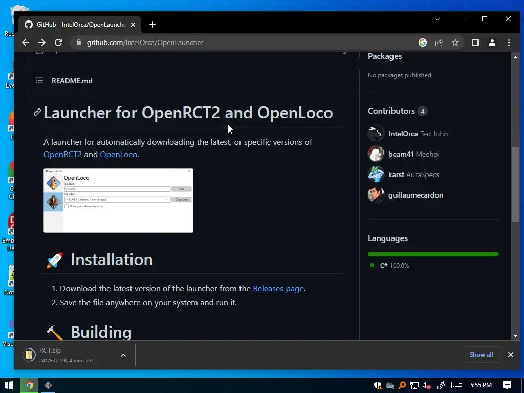Open README table of contents icon
This screenshot has width=524, height=393.
pos(39,80)
